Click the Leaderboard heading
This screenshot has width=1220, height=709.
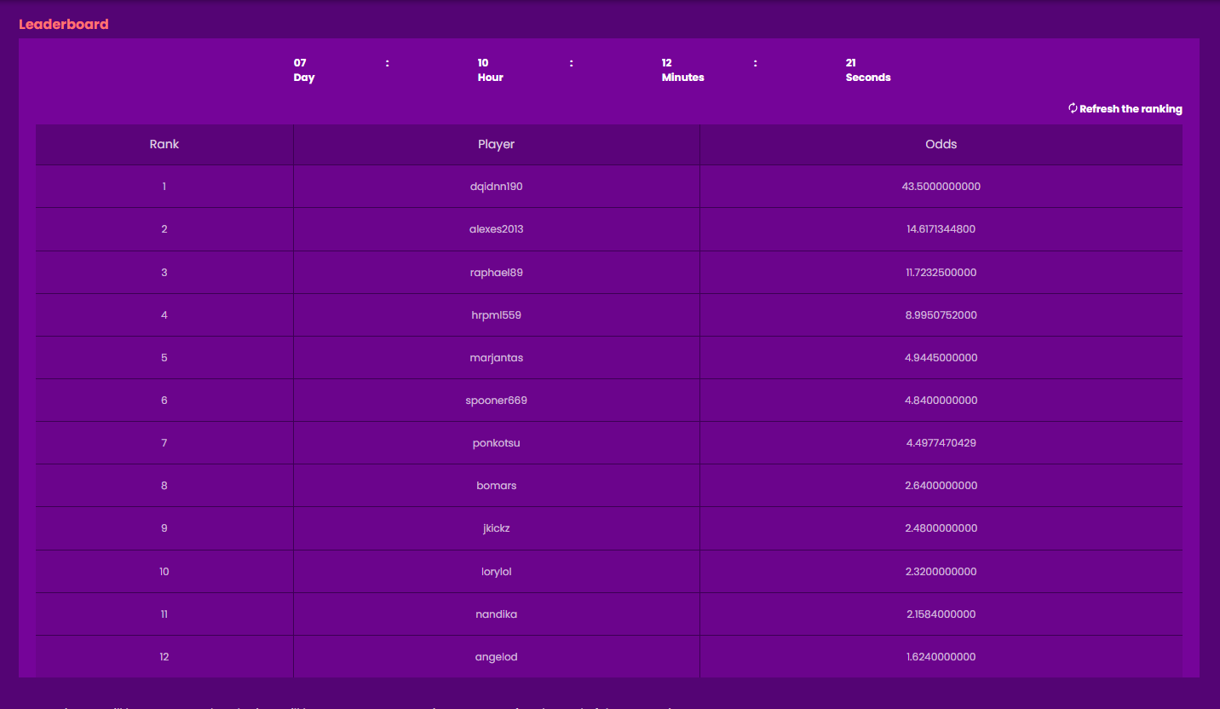(64, 24)
